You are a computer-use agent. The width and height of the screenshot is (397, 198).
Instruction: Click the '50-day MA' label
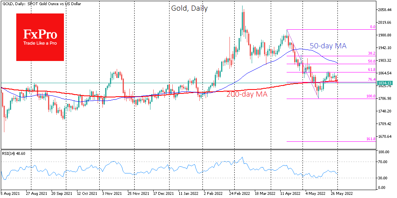(x=328, y=46)
